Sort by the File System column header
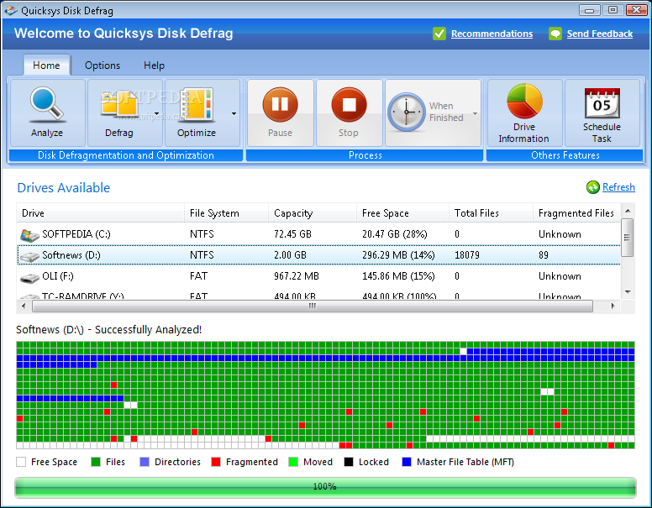The height and width of the screenshot is (508, 652). point(226,212)
